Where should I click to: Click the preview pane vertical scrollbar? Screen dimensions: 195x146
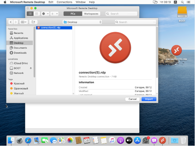click(x=157, y=52)
